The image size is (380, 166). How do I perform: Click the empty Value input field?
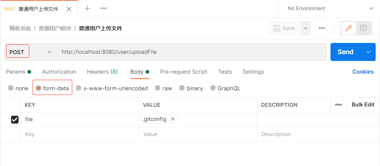pos(198,134)
